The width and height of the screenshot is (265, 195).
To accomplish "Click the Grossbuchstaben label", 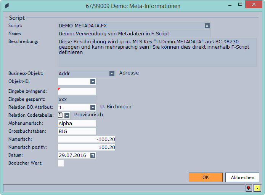I will 27,131.
